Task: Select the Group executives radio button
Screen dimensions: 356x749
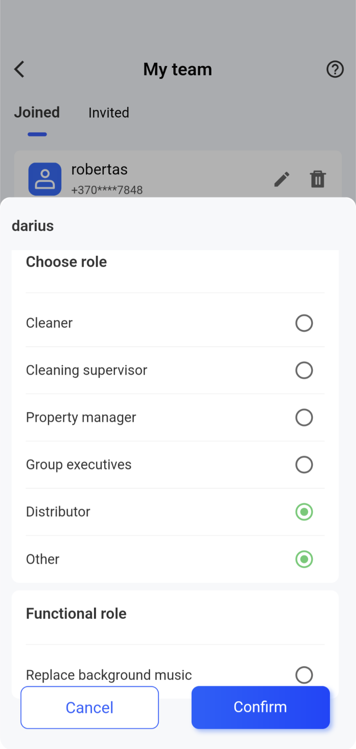Action: click(x=304, y=465)
